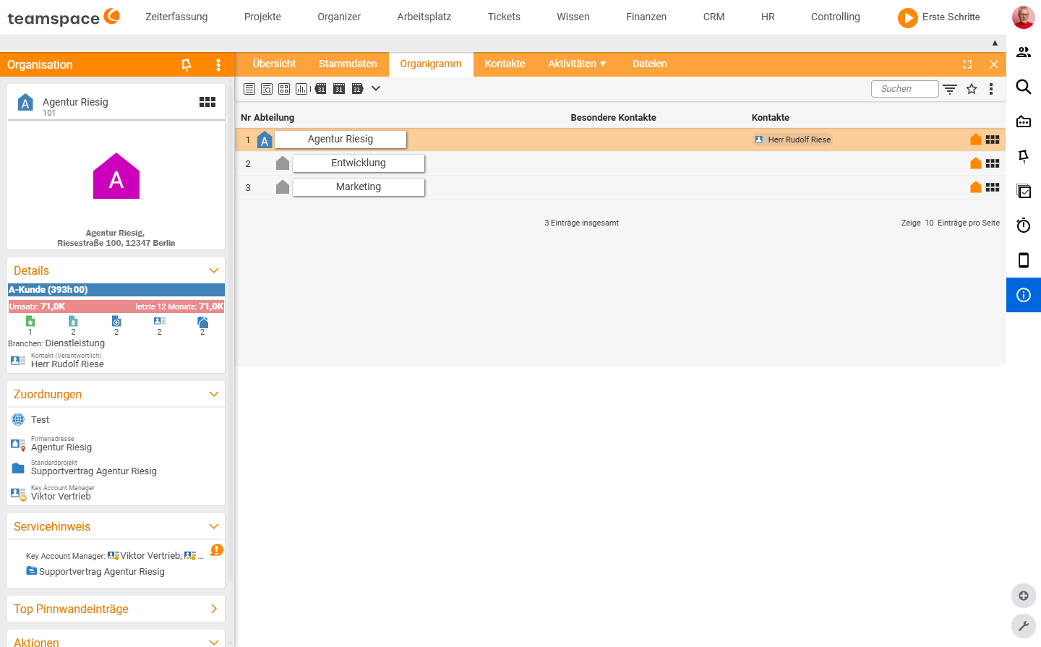Open the filter options icon next to search
This screenshot has width=1041, height=647.
(x=950, y=89)
